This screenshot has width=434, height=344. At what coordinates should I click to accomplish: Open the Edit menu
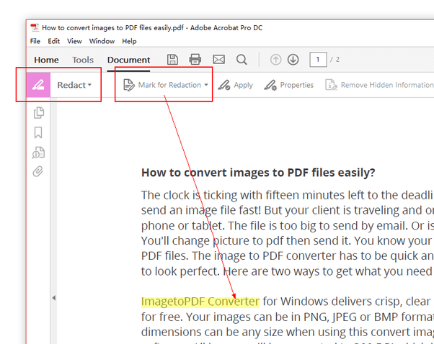point(53,41)
